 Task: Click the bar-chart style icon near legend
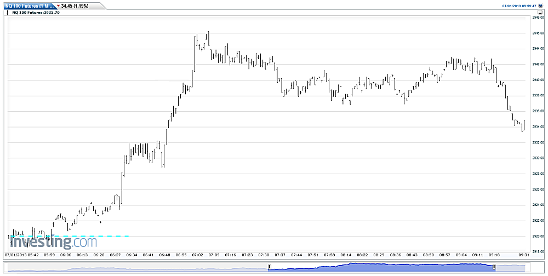8,13
